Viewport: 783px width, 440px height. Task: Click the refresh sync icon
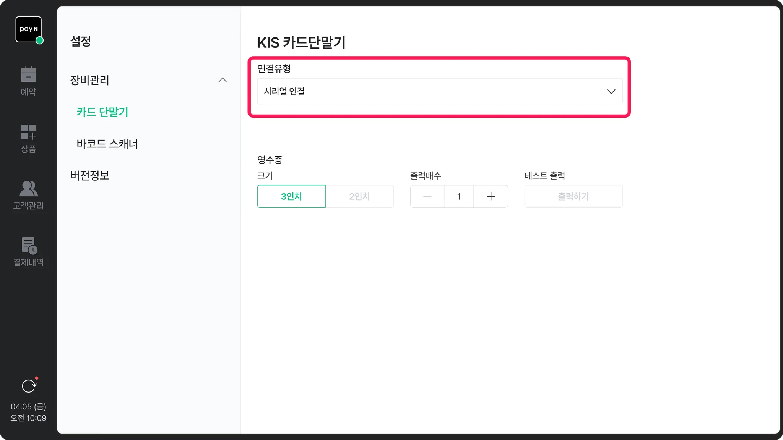[x=29, y=386]
